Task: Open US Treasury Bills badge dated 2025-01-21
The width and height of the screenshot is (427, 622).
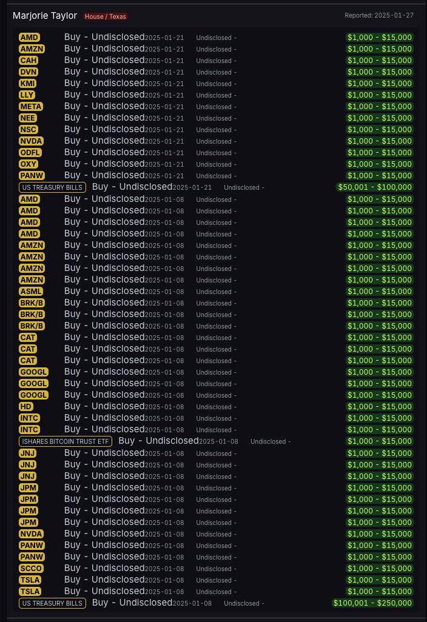Action: 52,187
